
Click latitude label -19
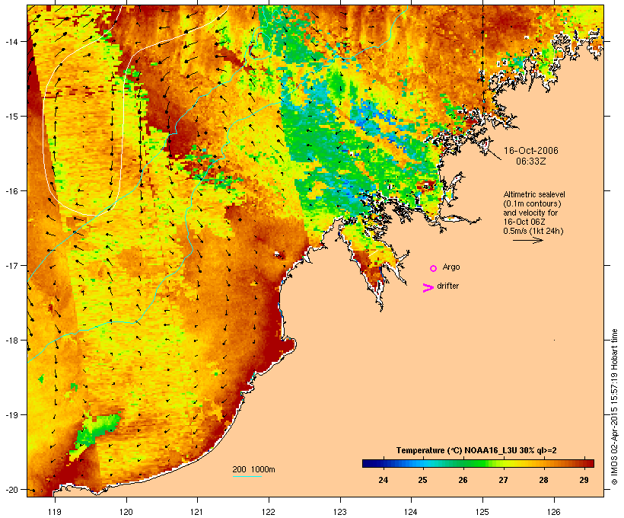tap(11, 415)
